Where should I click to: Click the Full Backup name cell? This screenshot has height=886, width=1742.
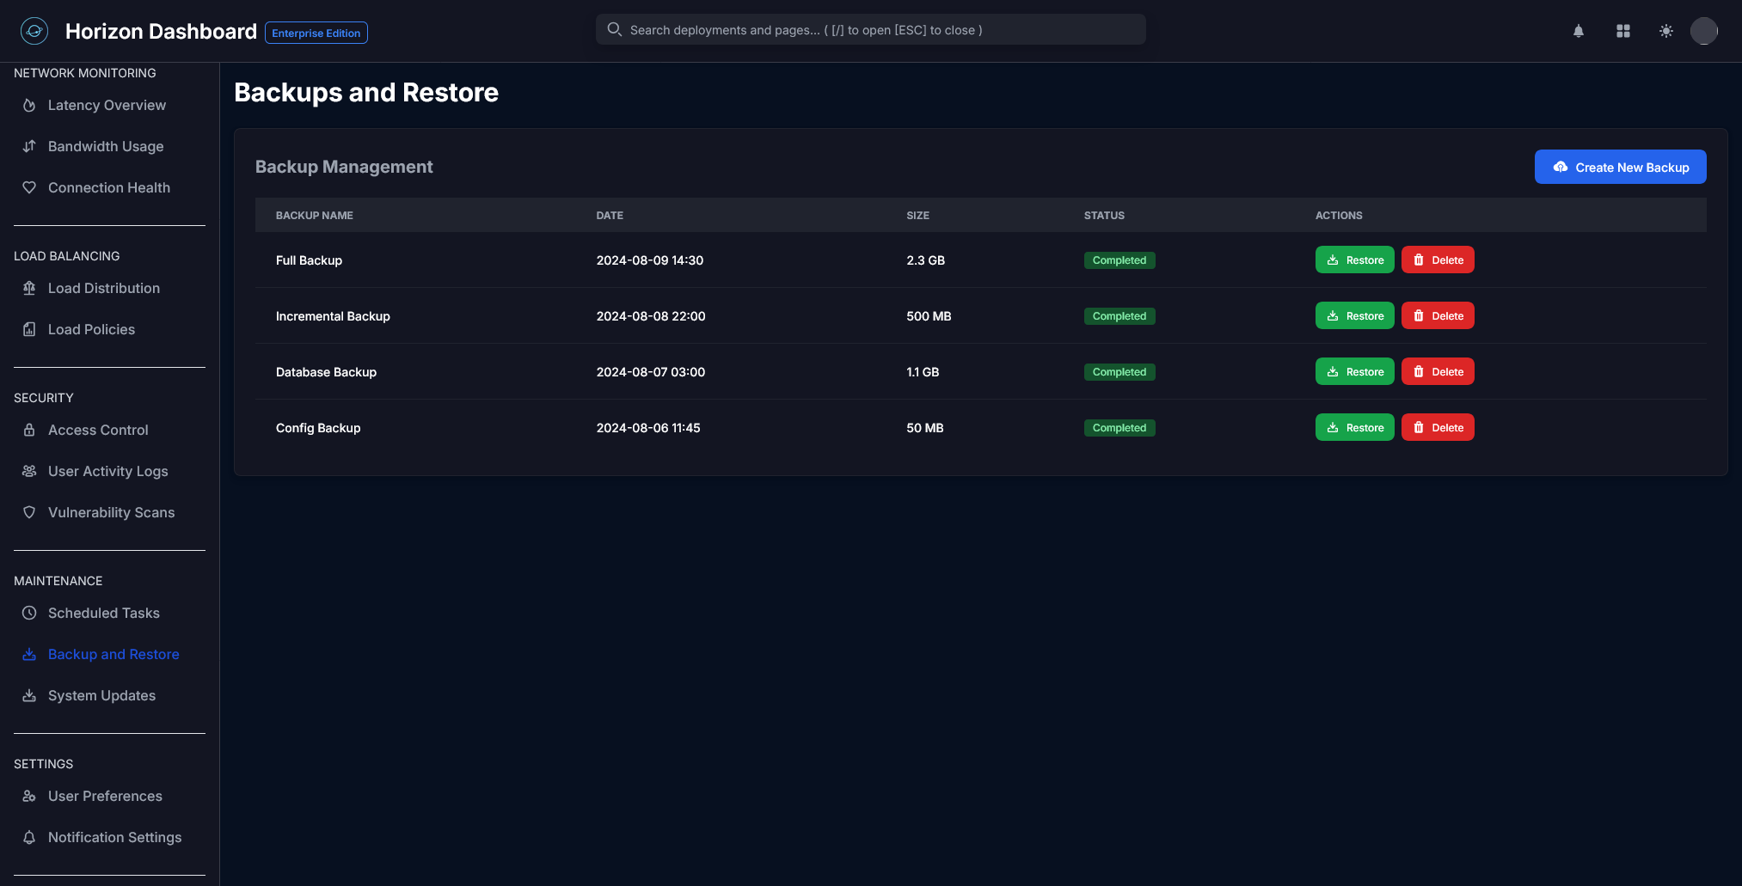click(x=309, y=260)
